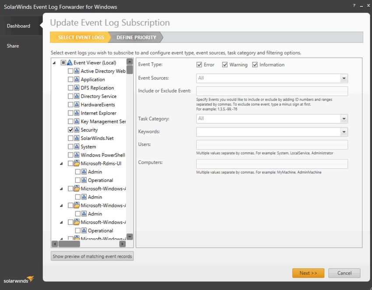The height and width of the screenshot is (290, 372).
Task: Click the Active Directory Web log icon
Action: coord(77,71)
